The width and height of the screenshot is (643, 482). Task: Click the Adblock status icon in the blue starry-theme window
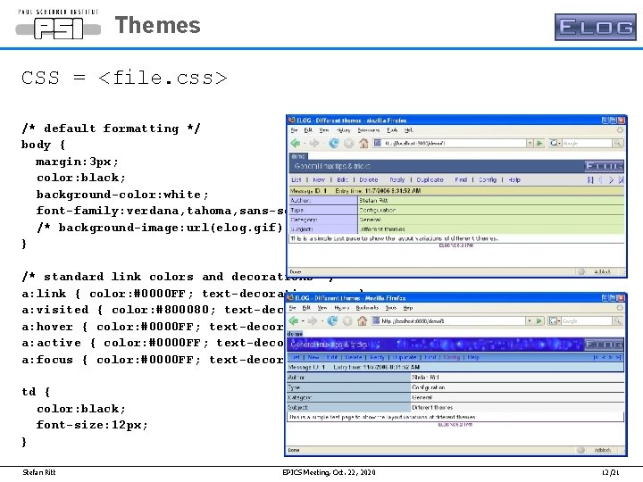580,450
